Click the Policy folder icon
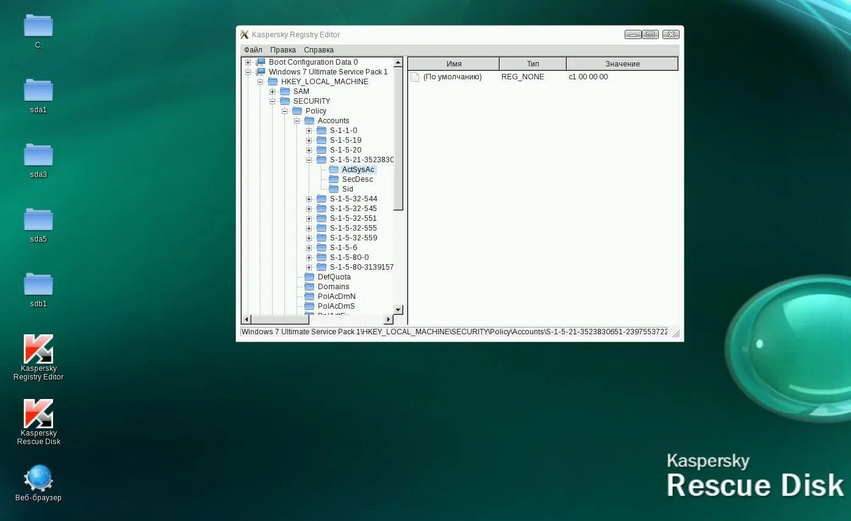 click(x=297, y=111)
